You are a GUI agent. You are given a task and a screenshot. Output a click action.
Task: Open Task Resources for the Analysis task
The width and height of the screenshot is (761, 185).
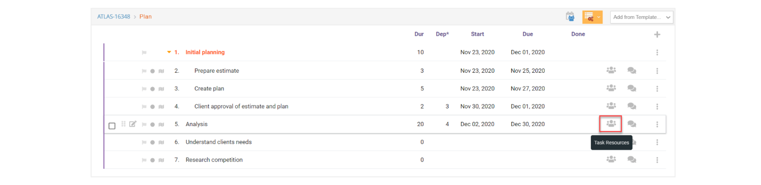pyautogui.click(x=611, y=124)
